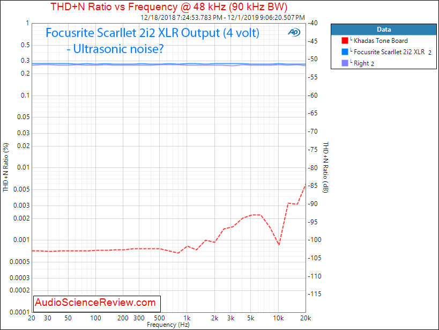Click the '3k' frequency tick label
The width and height of the screenshot is (439, 330).
(230, 318)
